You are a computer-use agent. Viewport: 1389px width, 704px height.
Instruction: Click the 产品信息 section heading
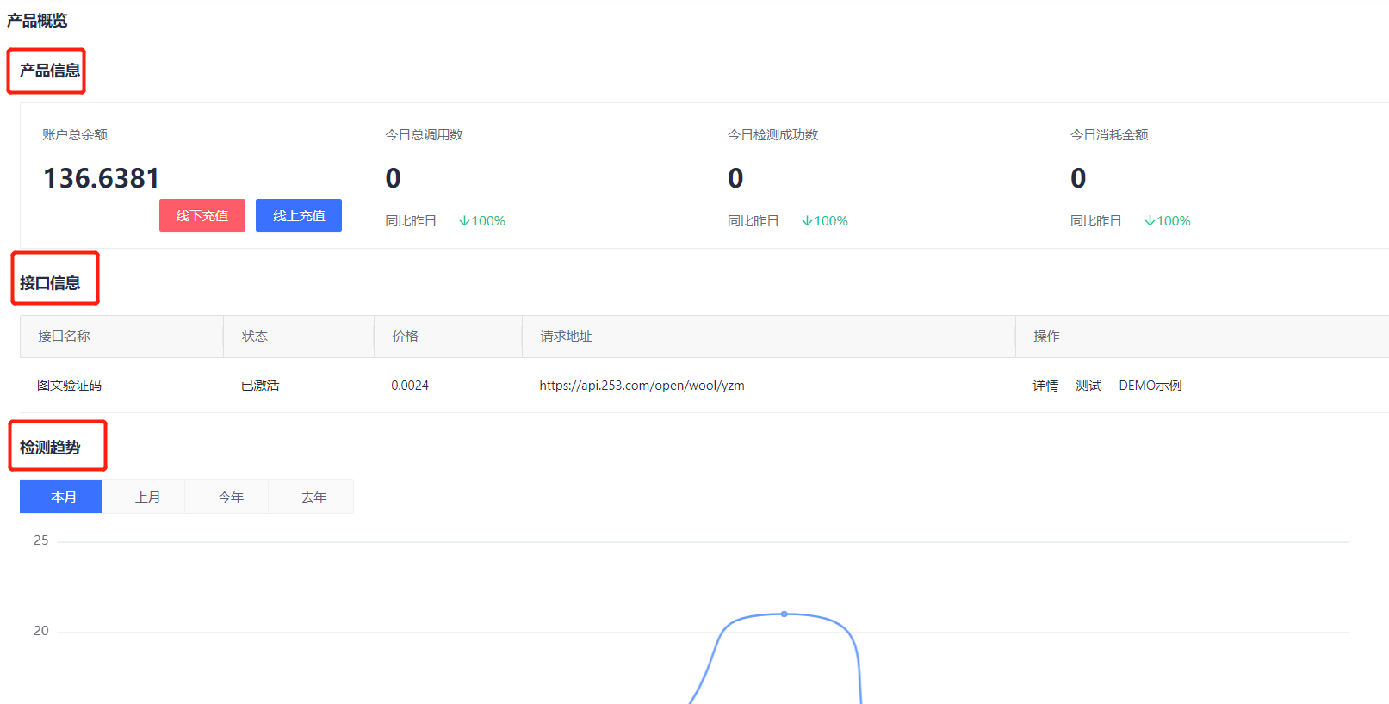click(x=50, y=71)
